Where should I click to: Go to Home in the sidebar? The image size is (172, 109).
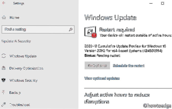click(x=14, y=17)
